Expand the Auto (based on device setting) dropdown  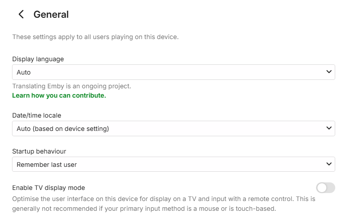point(169,129)
